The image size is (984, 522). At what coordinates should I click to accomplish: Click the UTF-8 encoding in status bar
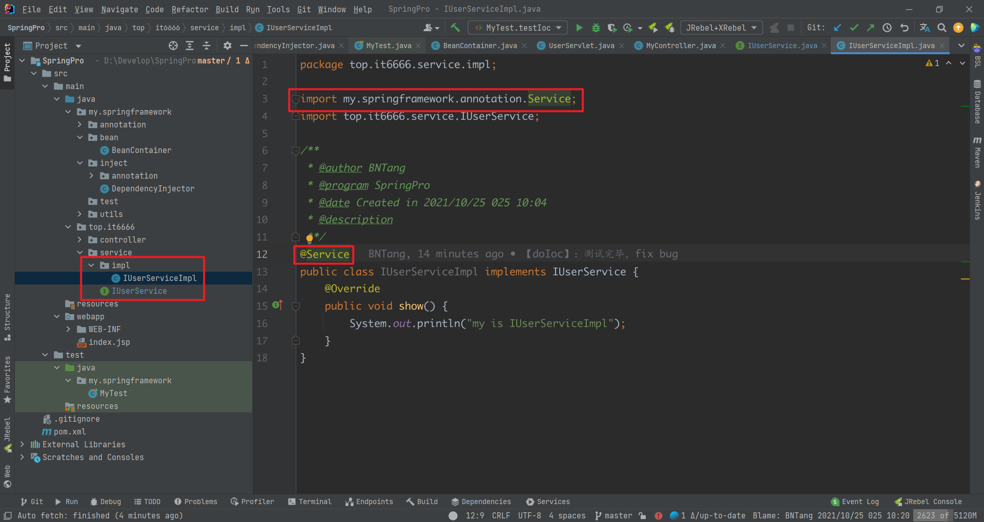(529, 515)
